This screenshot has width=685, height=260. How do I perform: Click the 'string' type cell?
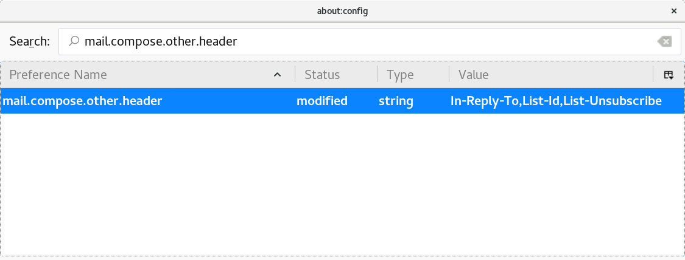tap(396, 101)
